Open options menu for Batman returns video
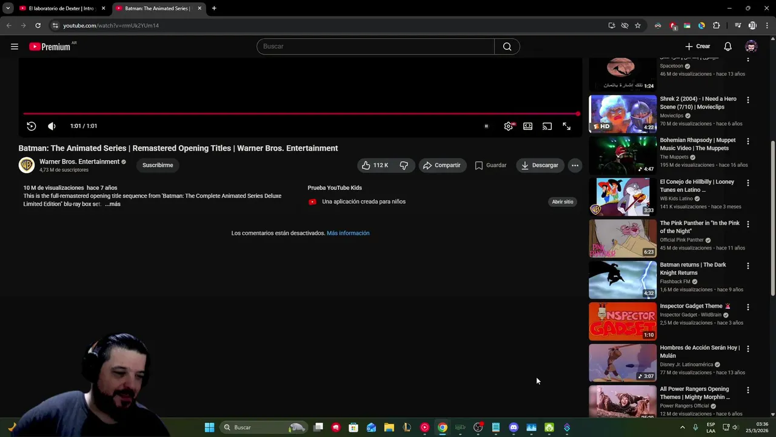Viewport: 776px width, 437px height. click(748, 266)
